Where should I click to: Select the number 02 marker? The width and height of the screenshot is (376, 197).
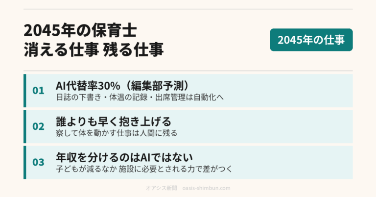38,126
